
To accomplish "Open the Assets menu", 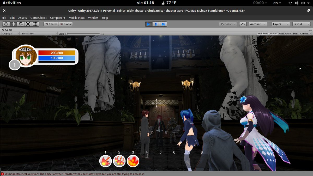I will point(22,18).
